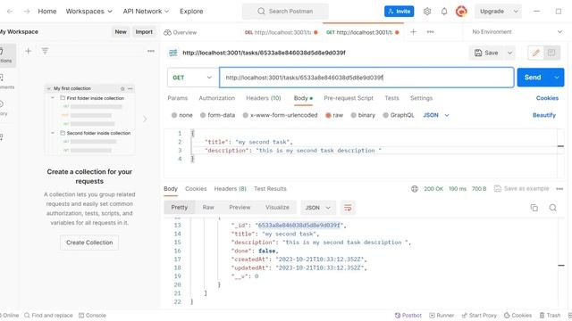Click the HTTP request type icon
The height and width of the screenshot is (321, 572).
click(172, 53)
